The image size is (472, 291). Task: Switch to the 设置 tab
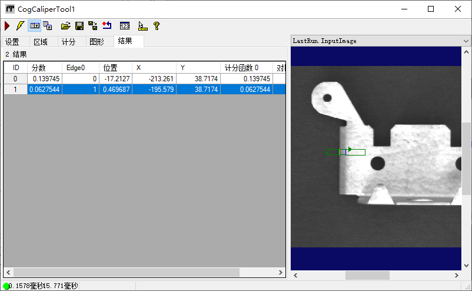pyautogui.click(x=12, y=42)
